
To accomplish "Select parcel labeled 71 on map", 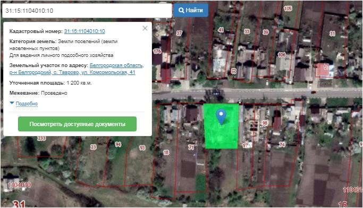I will pos(191,147).
